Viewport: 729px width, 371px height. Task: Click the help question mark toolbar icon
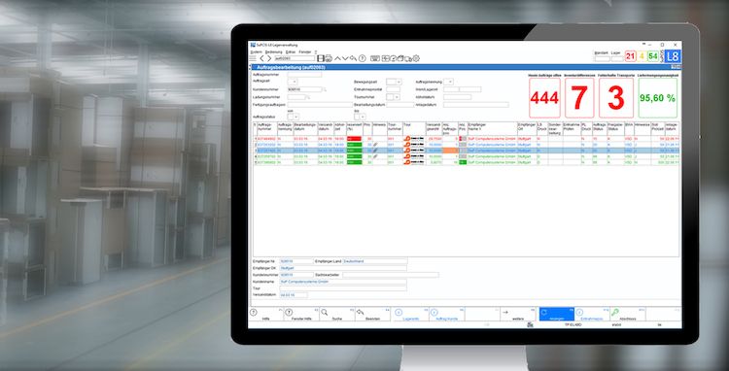tap(363, 58)
